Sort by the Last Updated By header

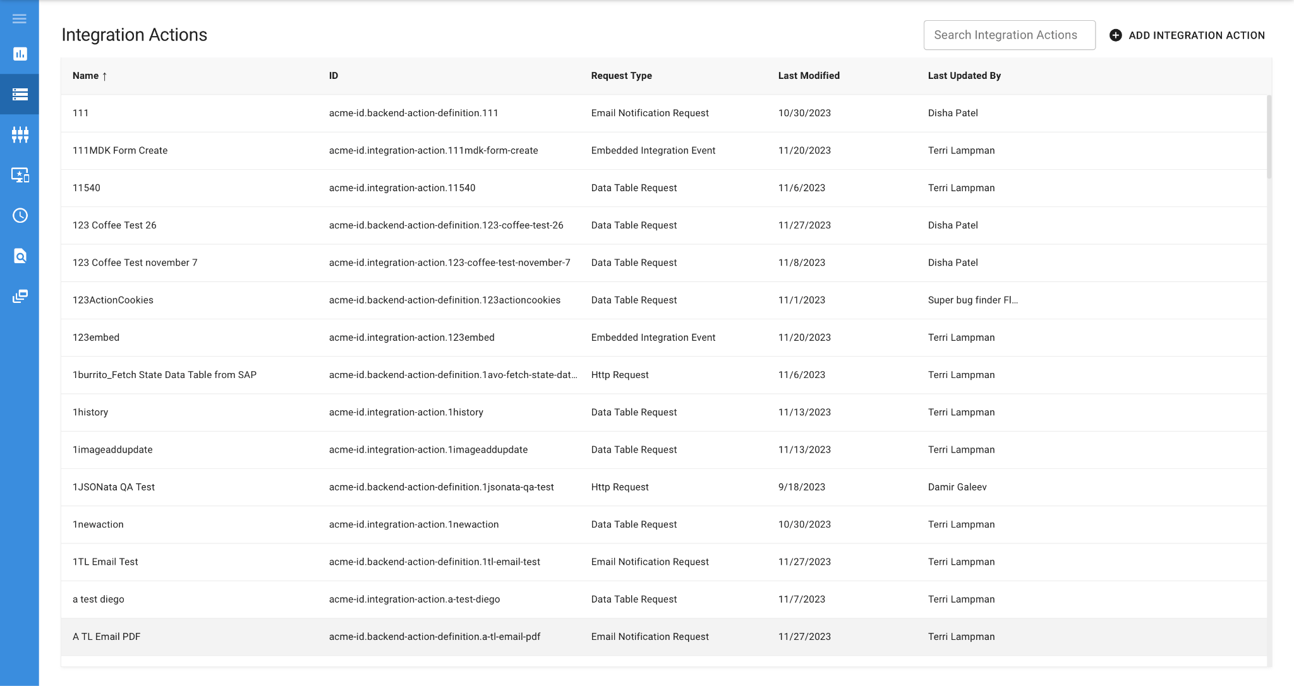(964, 76)
